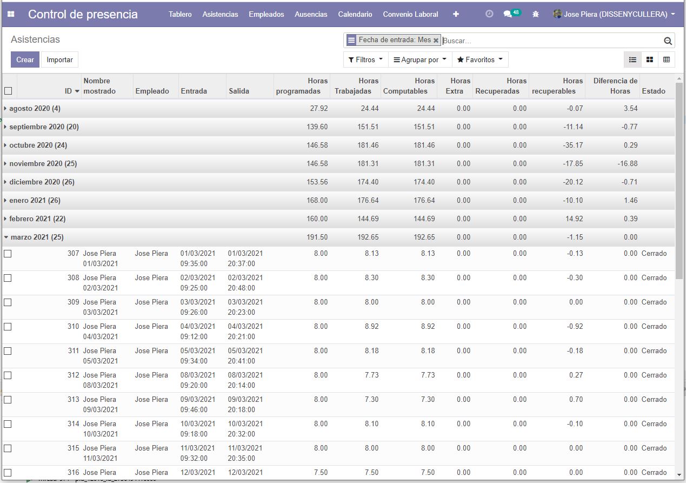Open the Filtros dropdown
Viewport: 686px width, 483px height.
tap(365, 60)
